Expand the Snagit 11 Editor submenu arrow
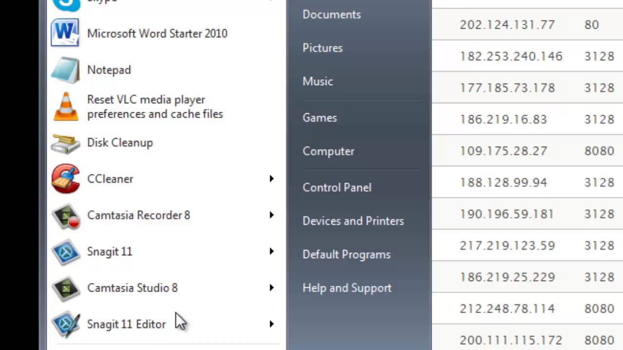623x350 pixels. tap(272, 324)
